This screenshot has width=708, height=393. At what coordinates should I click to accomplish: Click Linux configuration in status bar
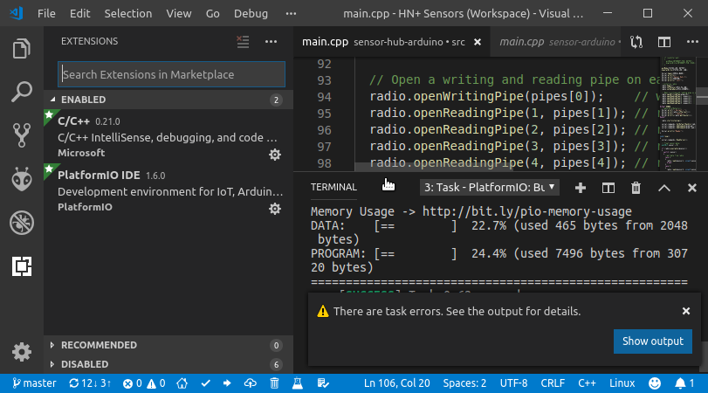[622, 383]
